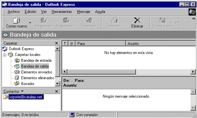Sort by attachment paperclip column
The image size is (197, 118).
tap(72, 44)
